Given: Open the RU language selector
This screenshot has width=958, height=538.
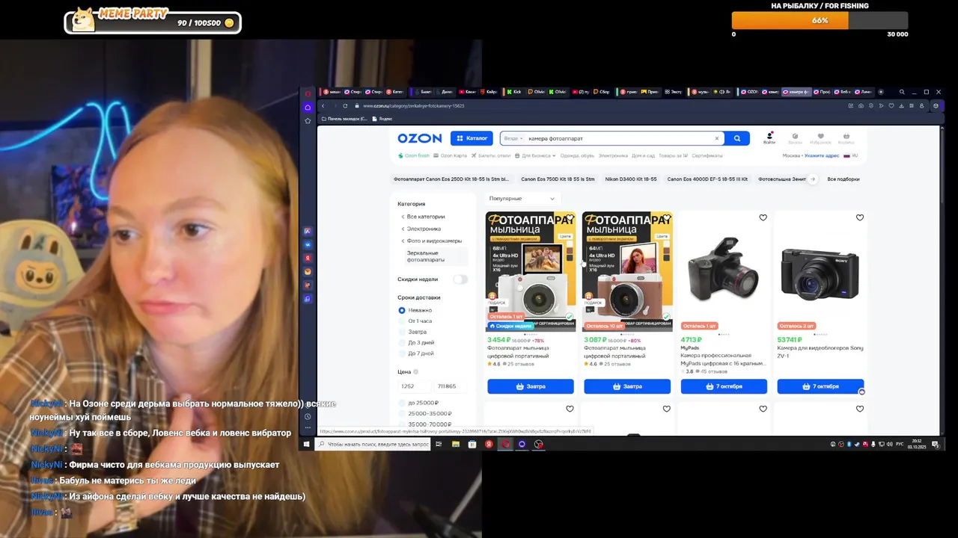Looking at the screenshot, I should click(x=851, y=155).
